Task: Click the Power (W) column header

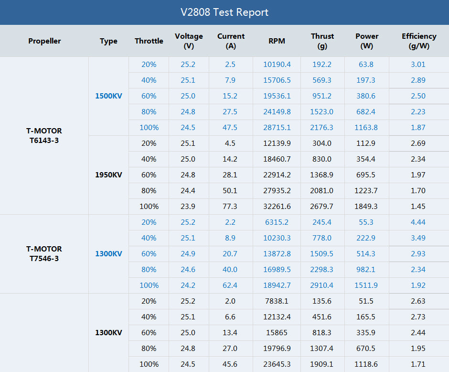Action: tap(367, 41)
